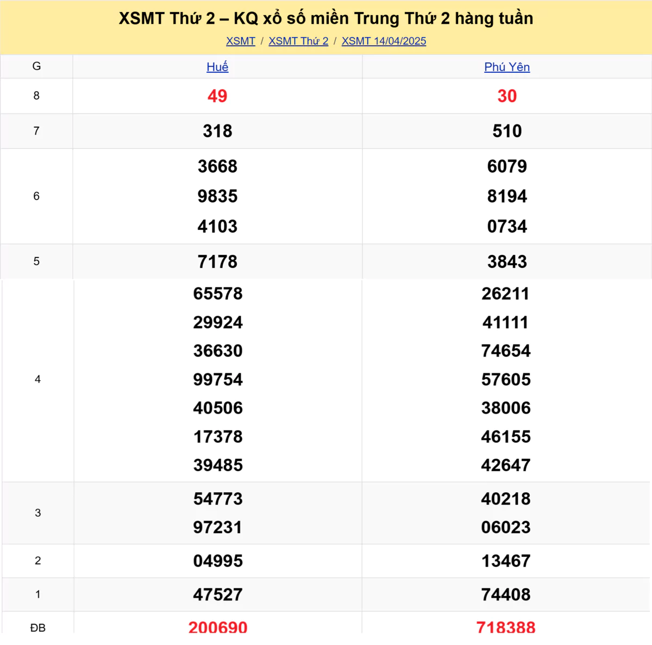652x645 pixels.
Task: Click Phú Yên prize 5 number 3843
Action: 507,262
